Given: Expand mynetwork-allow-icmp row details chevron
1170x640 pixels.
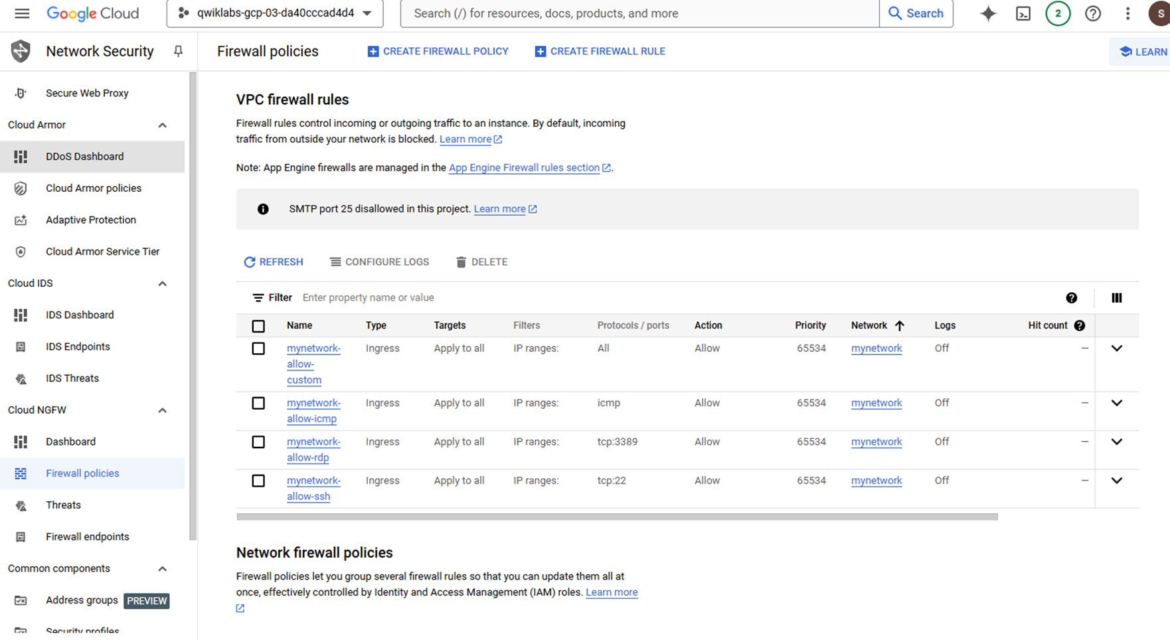Looking at the screenshot, I should click(x=1117, y=403).
